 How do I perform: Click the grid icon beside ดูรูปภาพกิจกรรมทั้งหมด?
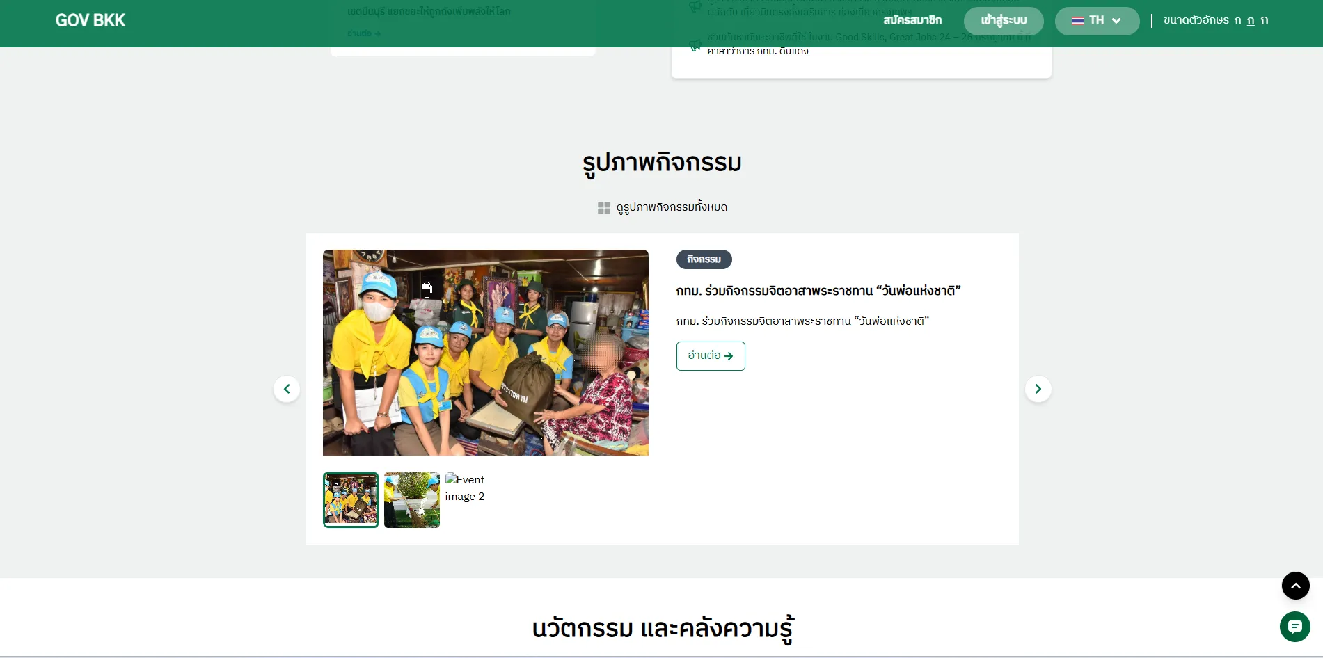(x=604, y=208)
